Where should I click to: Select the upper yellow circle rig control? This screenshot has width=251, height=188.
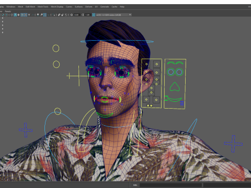tap(56, 48)
